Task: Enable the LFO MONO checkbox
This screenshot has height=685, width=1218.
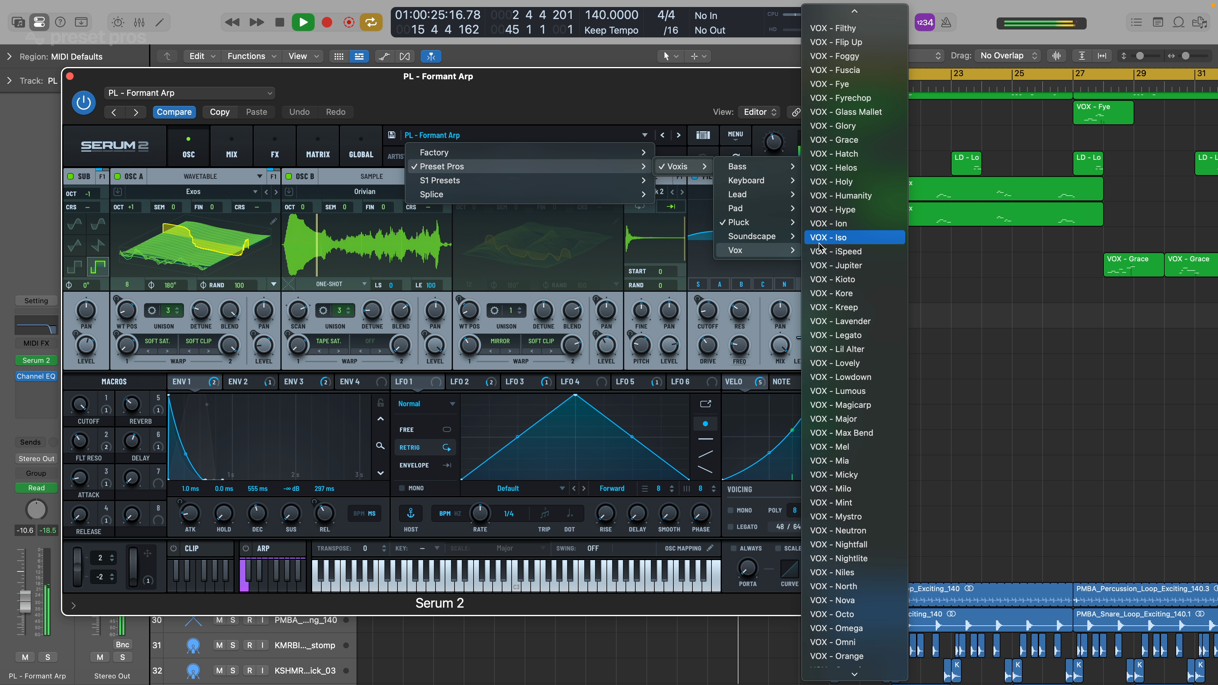Action: click(x=402, y=488)
